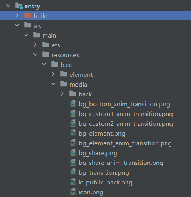This screenshot has height=197, width=191.
Task: Click the orange build folder icon
Action: click(28, 15)
